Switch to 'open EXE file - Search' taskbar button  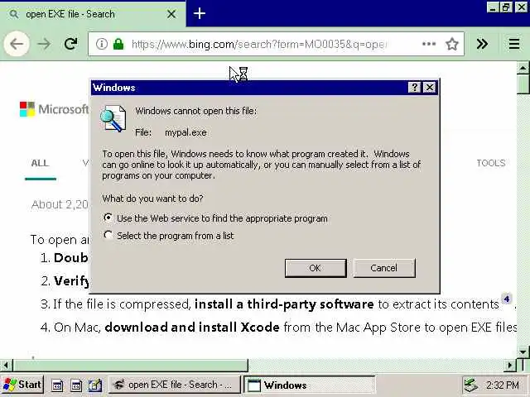pyautogui.click(x=175, y=385)
